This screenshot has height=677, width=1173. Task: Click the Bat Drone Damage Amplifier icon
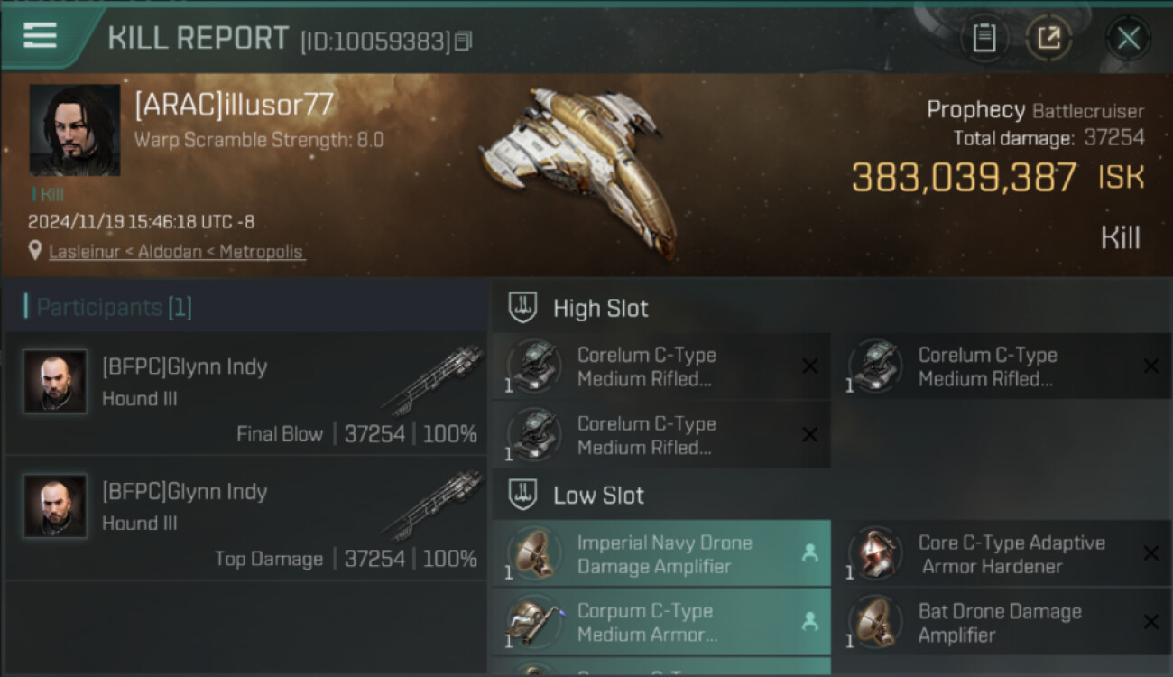875,622
